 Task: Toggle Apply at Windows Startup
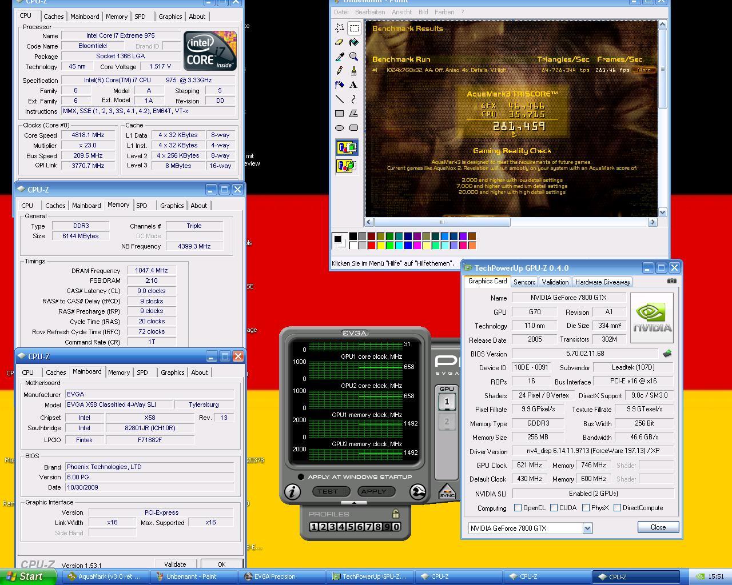(x=301, y=476)
